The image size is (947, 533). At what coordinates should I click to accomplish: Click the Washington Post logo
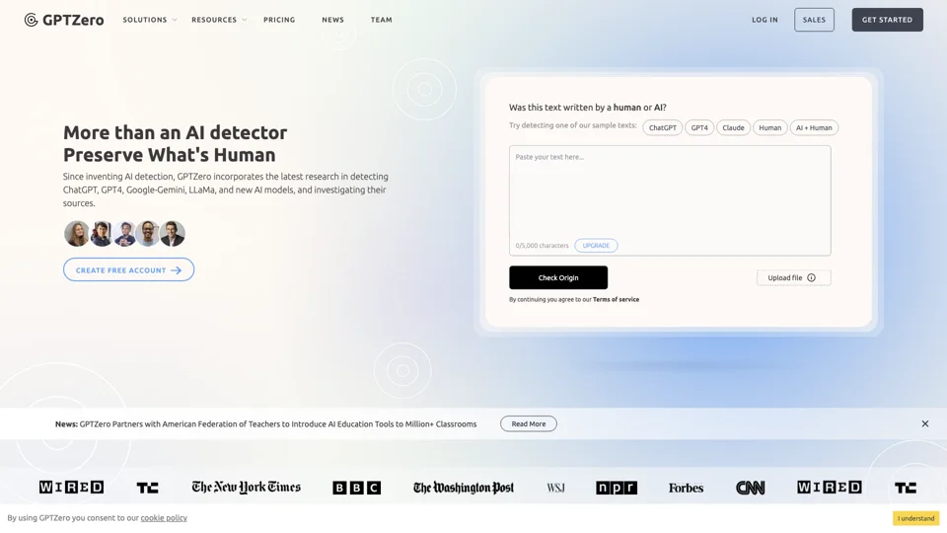[463, 488]
